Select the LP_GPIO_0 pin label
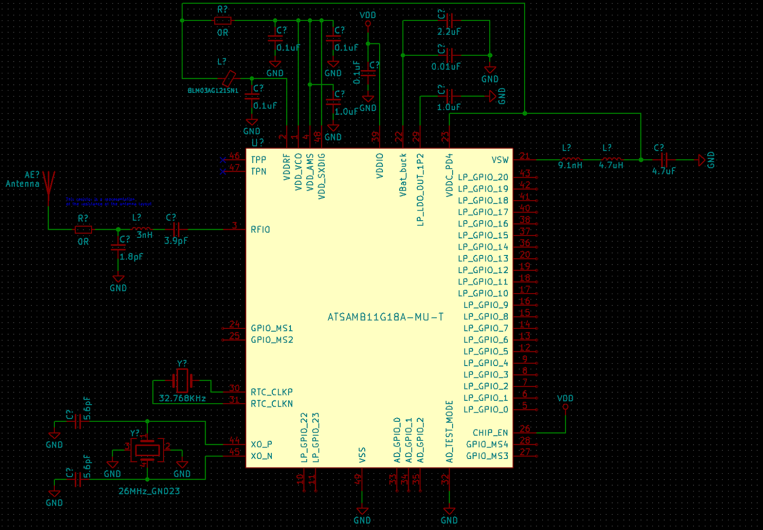This screenshot has height=530, width=763. tap(486, 409)
